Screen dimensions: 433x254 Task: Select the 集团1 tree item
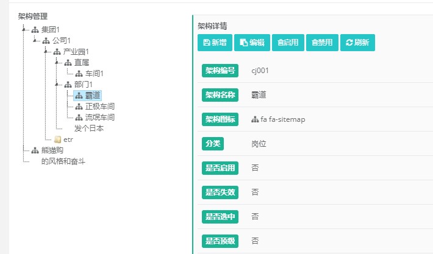pos(50,29)
